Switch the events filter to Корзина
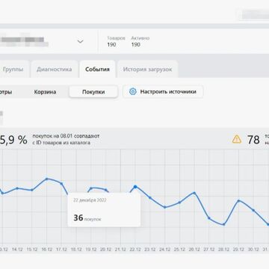Viewport: 269px width, 269px height. point(45,92)
